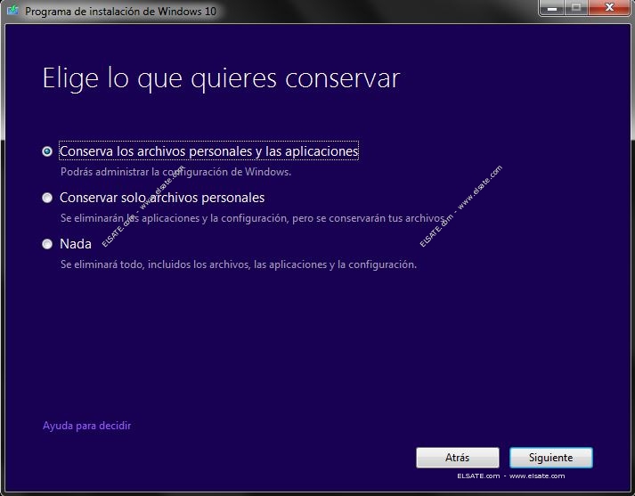Continue with the Siguiente button
The height and width of the screenshot is (496, 635).
click(x=550, y=458)
